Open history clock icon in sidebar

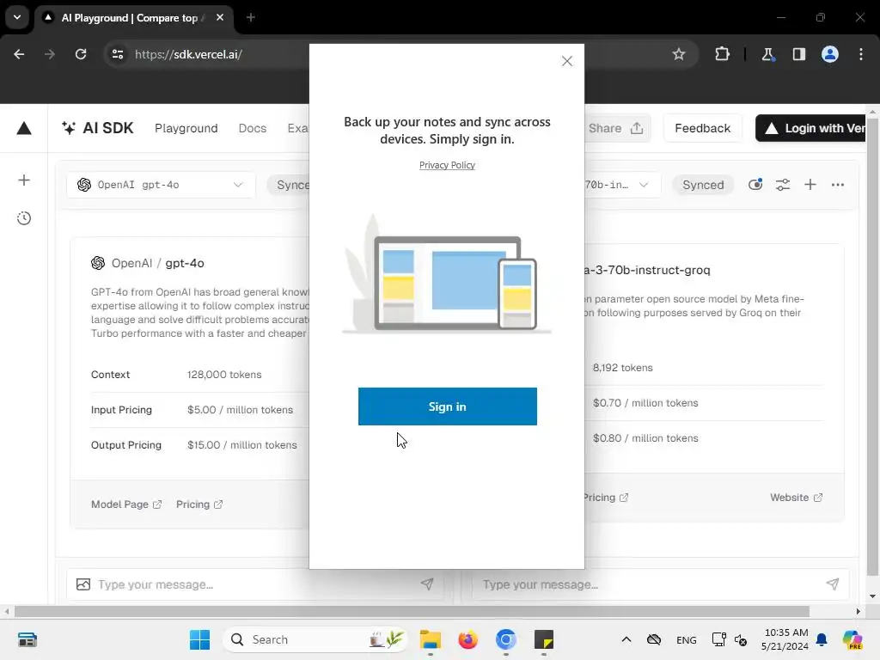pos(24,218)
